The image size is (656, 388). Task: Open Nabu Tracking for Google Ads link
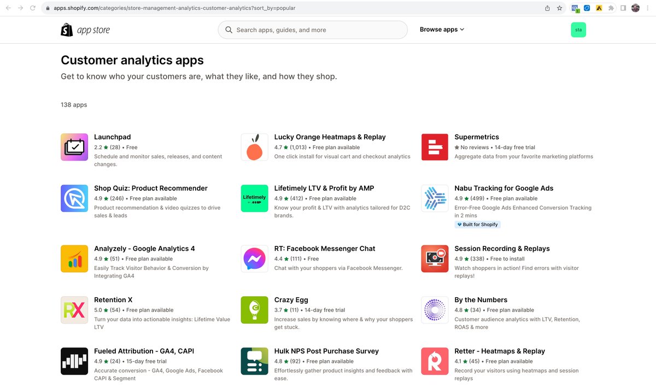click(504, 189)
